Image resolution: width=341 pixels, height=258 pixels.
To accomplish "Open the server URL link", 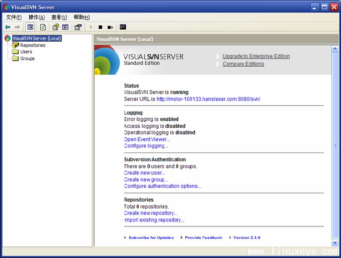I will tap(208, 99).
